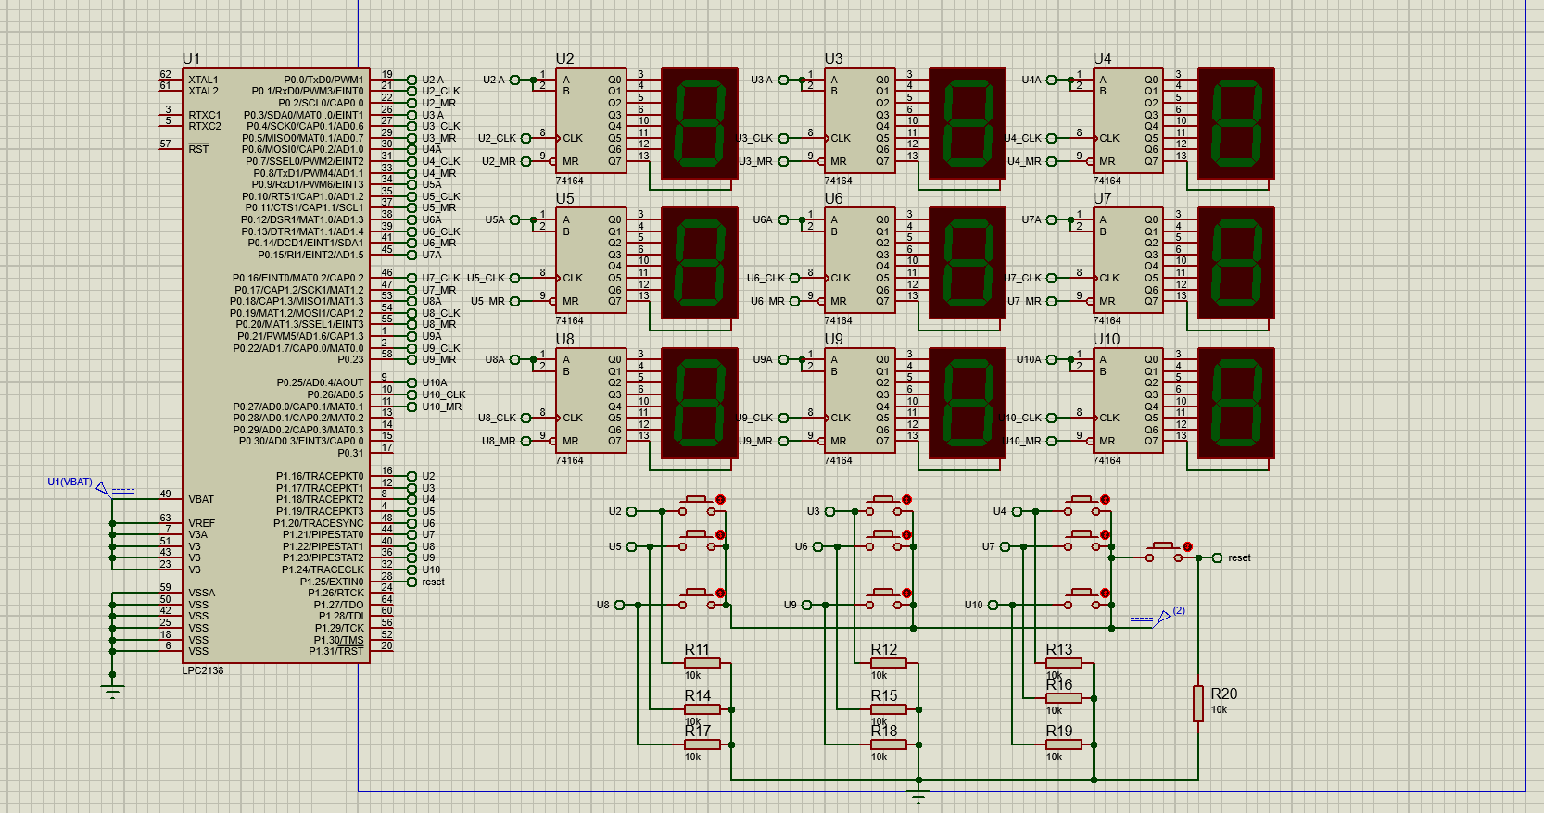Click the seven-segment display next to U7
The height and width of the screenshot is (813, 1544).
click(1236, 263)
